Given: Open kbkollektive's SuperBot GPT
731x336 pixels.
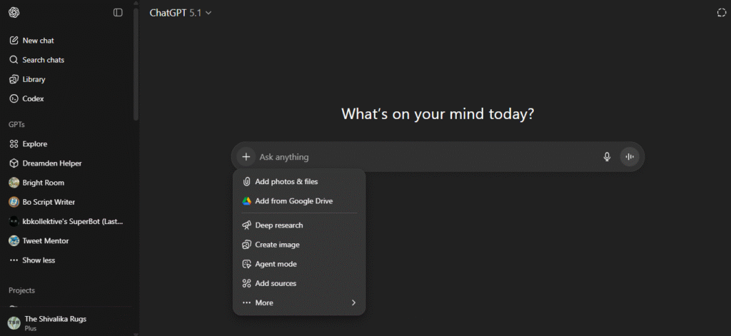Looking at the screenshot, I should pos(68,221).
